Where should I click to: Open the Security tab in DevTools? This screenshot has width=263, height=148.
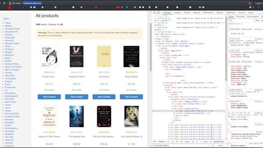pos(242,13)
